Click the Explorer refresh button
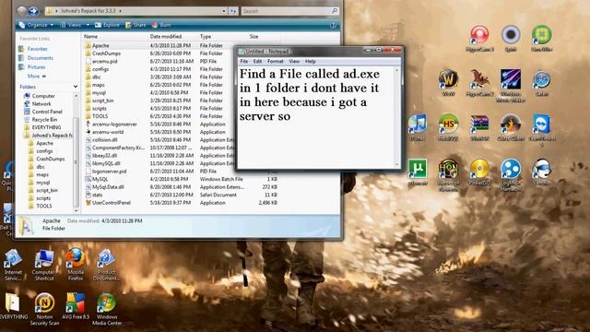This screenshot has height=332, width=590. pos(233,11)
